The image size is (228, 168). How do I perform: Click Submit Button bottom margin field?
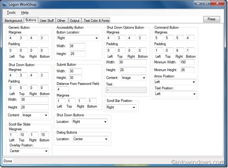pyautogui.click(x=92, y=101)
